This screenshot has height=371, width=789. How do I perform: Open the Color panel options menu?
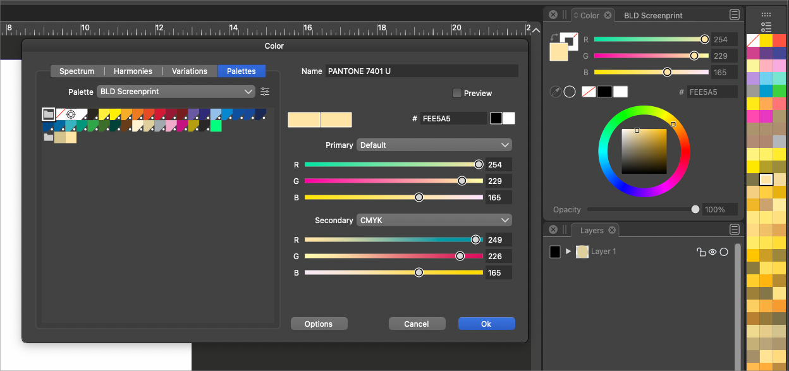coord(734,15)
